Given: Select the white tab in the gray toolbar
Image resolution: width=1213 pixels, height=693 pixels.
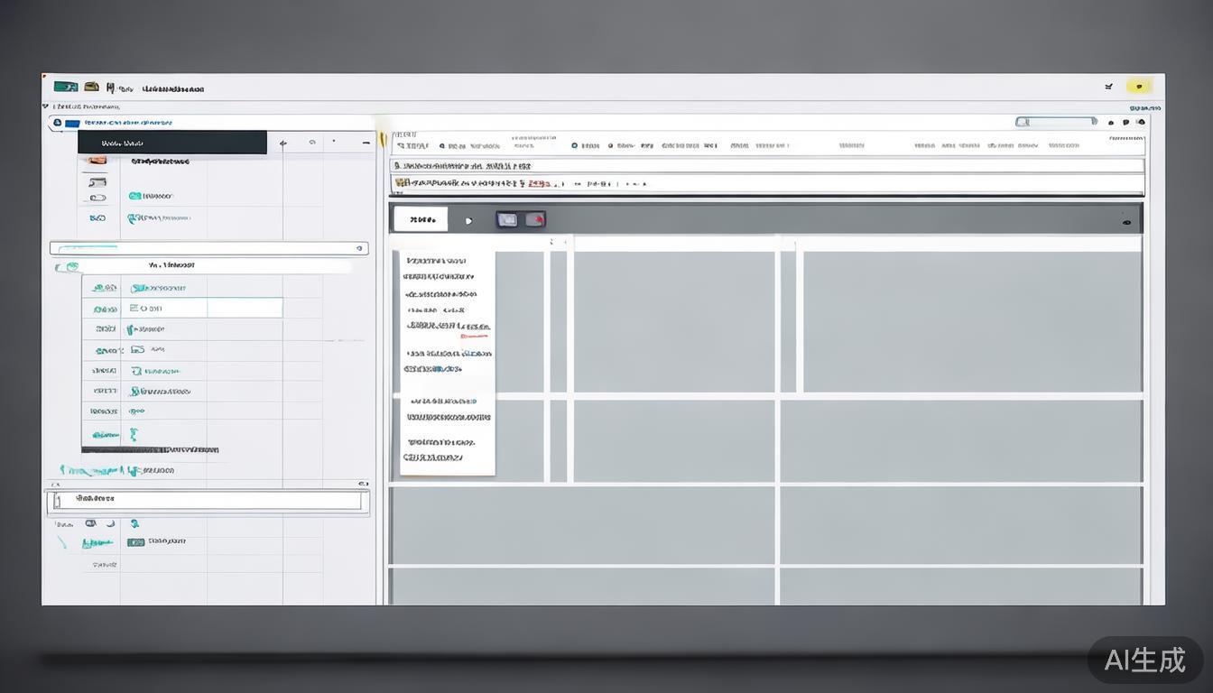Looking at the screenshot, I should tap(421, 219).
